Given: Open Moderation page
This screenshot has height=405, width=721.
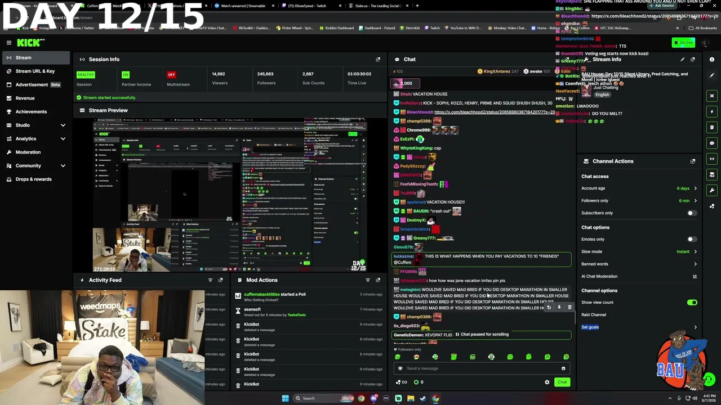Looking at the screenshot, I should 36,152.
